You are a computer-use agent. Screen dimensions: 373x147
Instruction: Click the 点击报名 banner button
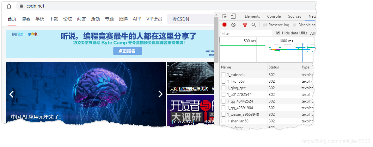(x=127, y=51)
